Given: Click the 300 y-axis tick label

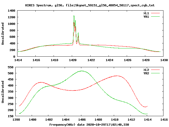Looking at the screenshot, I should click(11, 98).
